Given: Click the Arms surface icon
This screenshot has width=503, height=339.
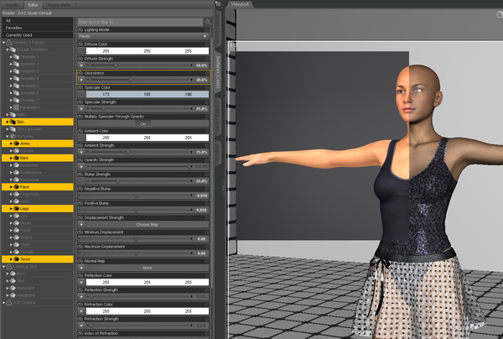Looking at the screenshot, I should click(16, 143).
